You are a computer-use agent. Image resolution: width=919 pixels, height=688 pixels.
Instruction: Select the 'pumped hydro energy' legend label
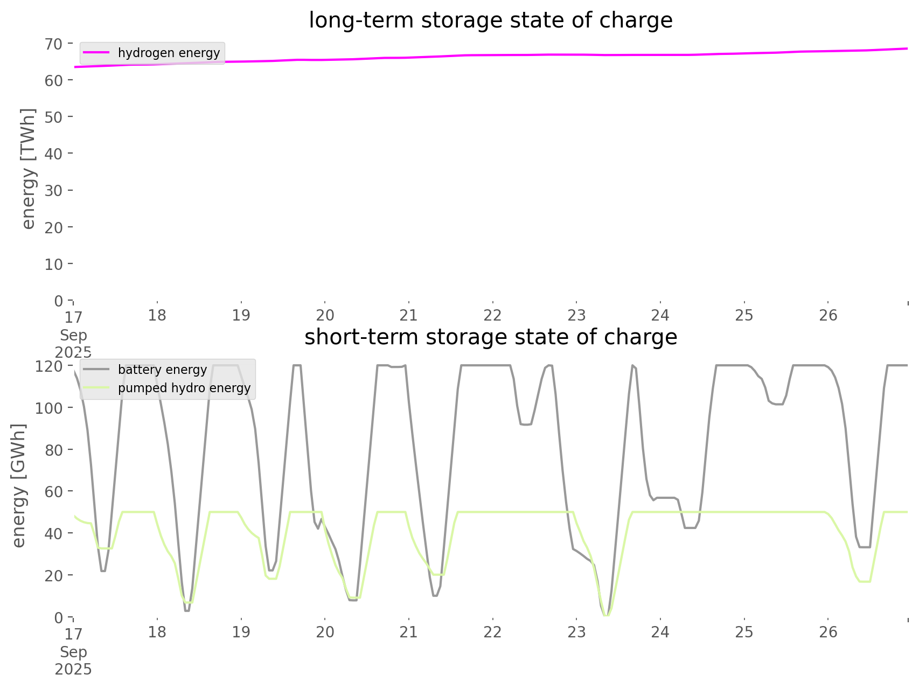pyautogui.click(x=184, y=388)
